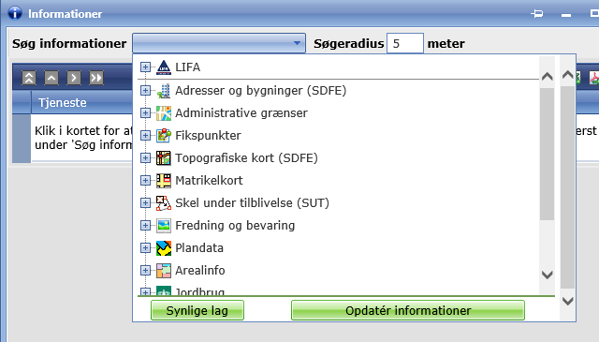Click the Plandata layer icon
The width and height of the screenshot is (599, 342).
pos(164,248)
